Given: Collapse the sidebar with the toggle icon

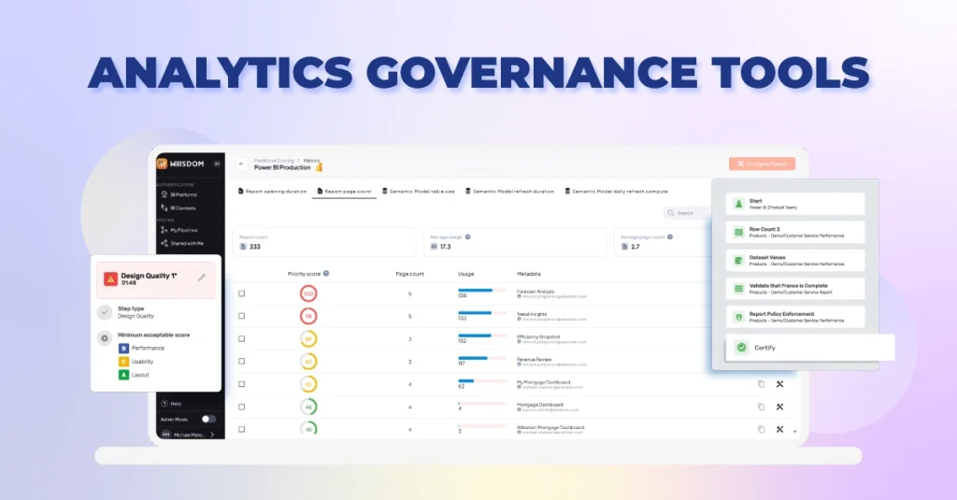Looking at the screenshot, I should tap(217, 164).
